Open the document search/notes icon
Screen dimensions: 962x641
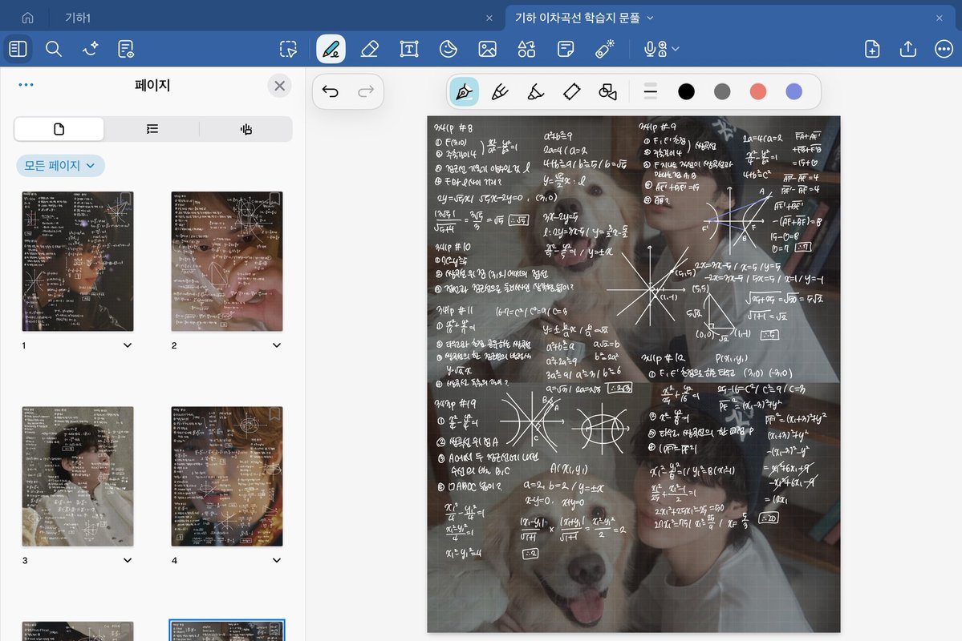(126, 49)
